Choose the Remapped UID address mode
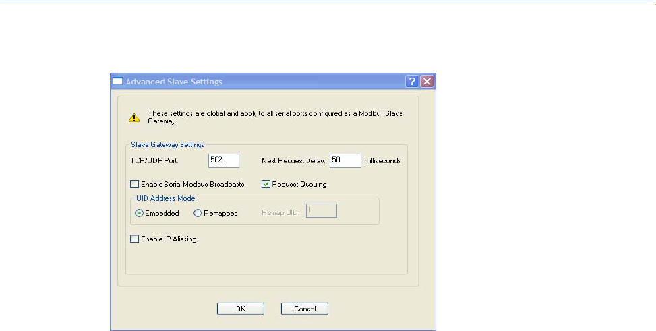Viewport: 656px width, 331px height. (x=198, y=213)
